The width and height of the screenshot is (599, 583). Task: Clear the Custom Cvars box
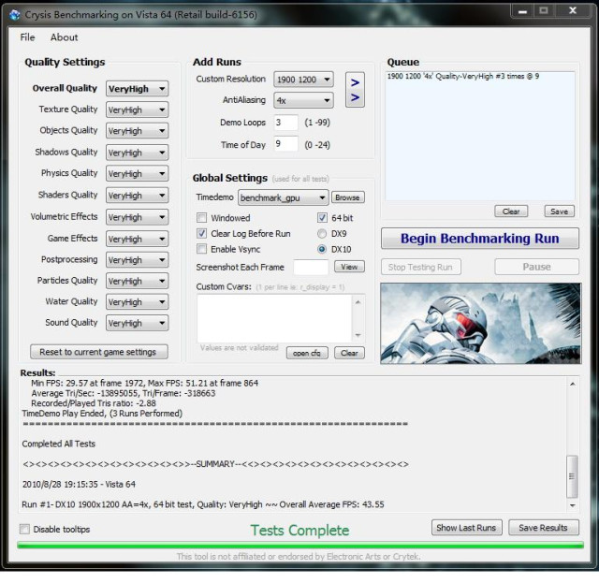click(349, 353)
